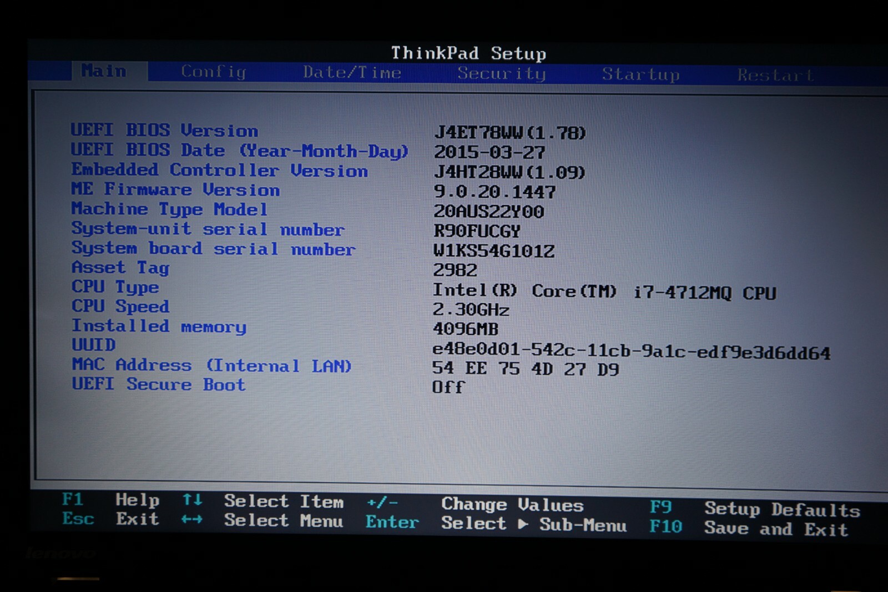Click System board serial number label

pyautogui.click(x=214, y=249)
